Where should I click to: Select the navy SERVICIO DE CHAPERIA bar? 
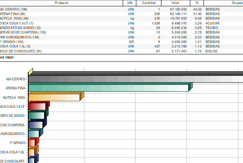(36, 125)
